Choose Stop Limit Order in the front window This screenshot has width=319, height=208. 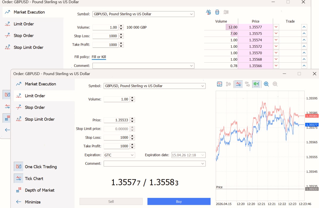[35, 119]
